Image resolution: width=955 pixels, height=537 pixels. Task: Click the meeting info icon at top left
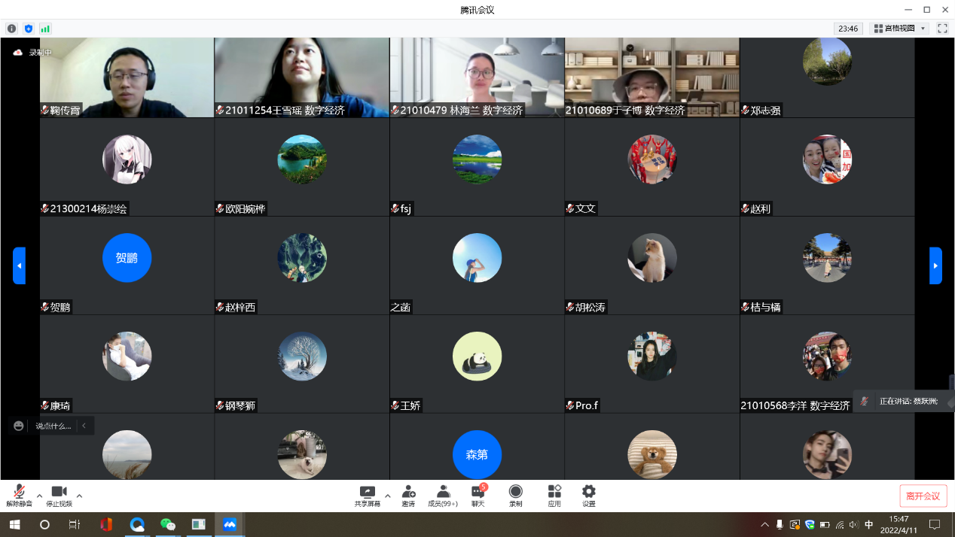pyautogui.click(x=11, y=29)
